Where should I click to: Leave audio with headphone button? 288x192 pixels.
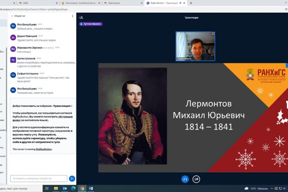(185, 179)
